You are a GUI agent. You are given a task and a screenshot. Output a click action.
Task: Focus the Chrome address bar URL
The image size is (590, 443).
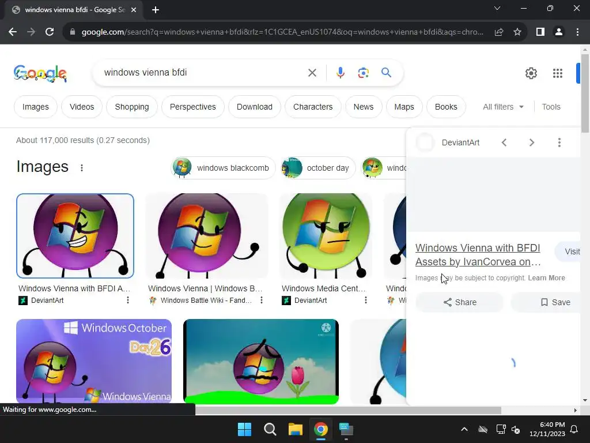point(282,32)
